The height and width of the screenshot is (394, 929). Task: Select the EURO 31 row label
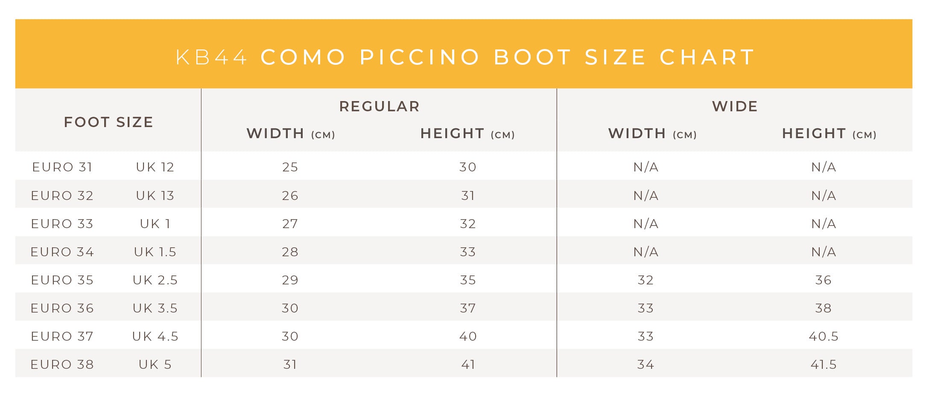pyautogui.click(x=62, y=167)
